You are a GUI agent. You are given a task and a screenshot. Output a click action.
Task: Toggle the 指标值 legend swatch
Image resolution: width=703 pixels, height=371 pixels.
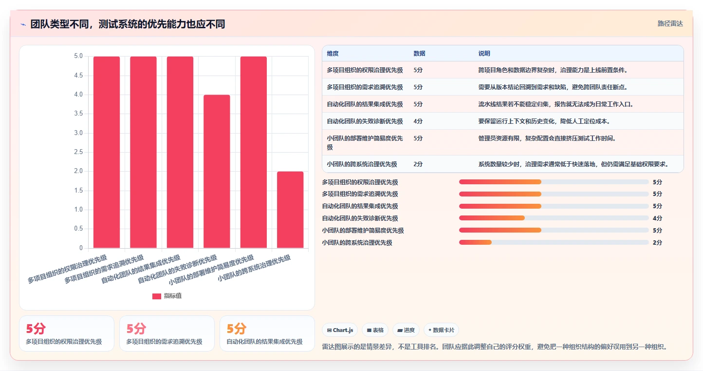coord(157,296)
